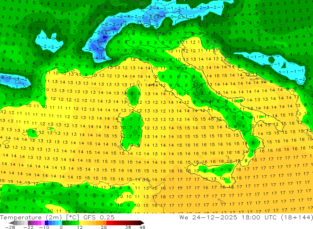Click the '2' temperature value on Corsica
Viewport: 313px width, 229px height.
click(x=132, y=93)
